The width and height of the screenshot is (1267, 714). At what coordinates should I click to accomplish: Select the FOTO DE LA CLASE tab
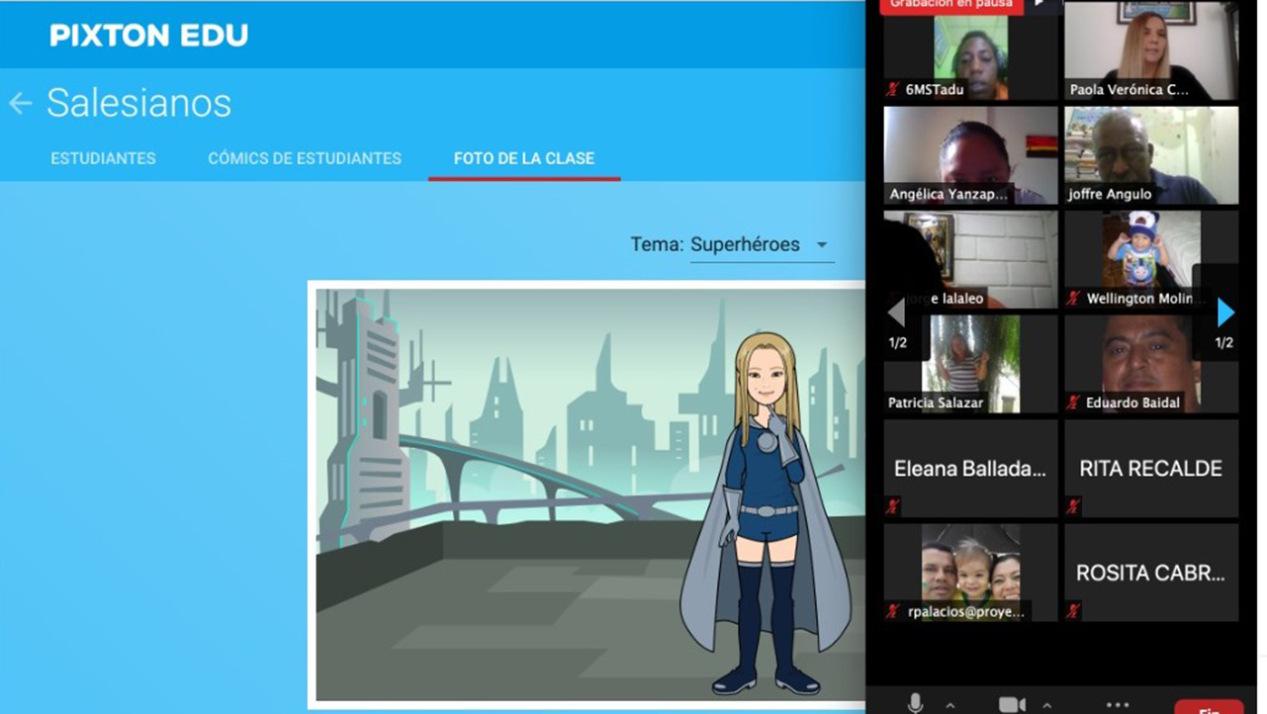tap(524, 158)
